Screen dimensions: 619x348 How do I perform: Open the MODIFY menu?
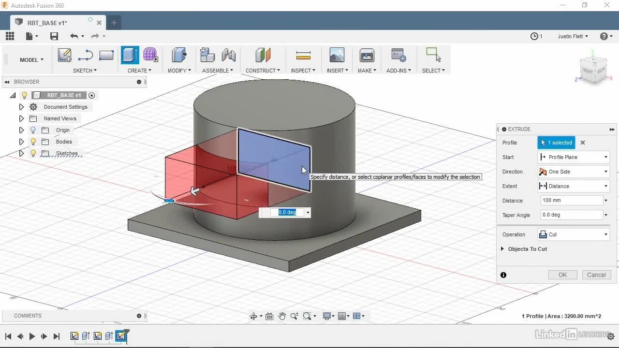[x=179, y=71]
